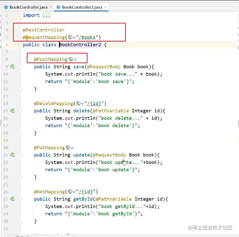The image size is (239, 237).
Task: Open dropdown arrow next to @DeleteMapping globe
Action: [82, 104]
